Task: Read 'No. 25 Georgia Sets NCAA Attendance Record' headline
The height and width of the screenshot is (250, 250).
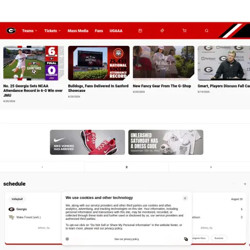Action: click(33, 91)
